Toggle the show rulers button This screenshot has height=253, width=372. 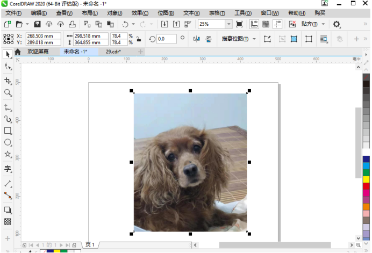(254, 24)
